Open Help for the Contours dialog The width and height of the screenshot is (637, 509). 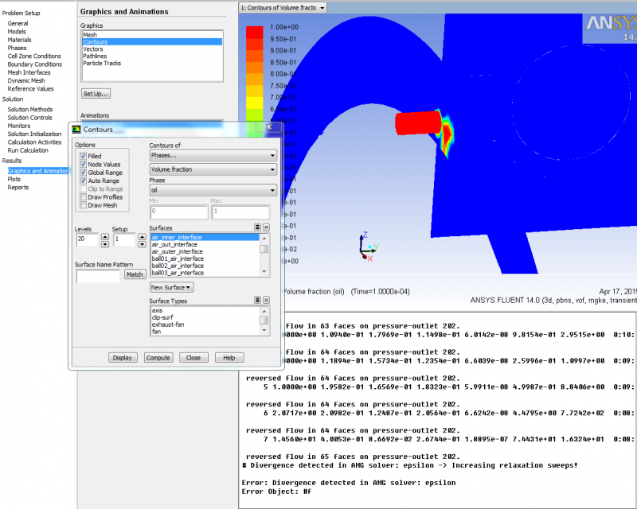[x=229, y=358]
